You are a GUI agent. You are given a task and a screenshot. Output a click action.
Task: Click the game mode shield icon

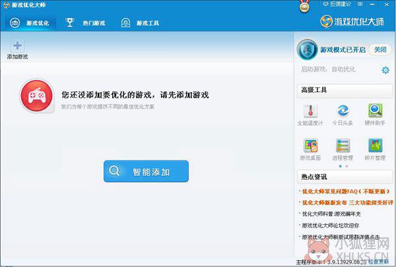(307, 49)
